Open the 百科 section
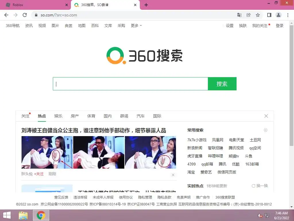This screenshot has width=294, height=221. pyautogui.click(x=95, y=26)
